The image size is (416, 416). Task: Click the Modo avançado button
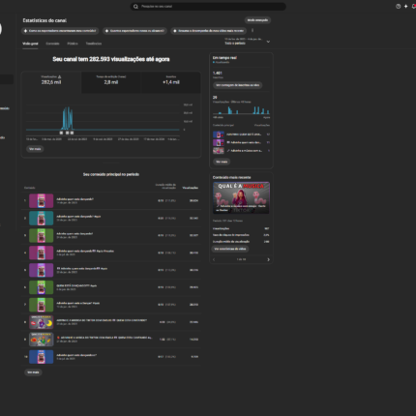257,20
